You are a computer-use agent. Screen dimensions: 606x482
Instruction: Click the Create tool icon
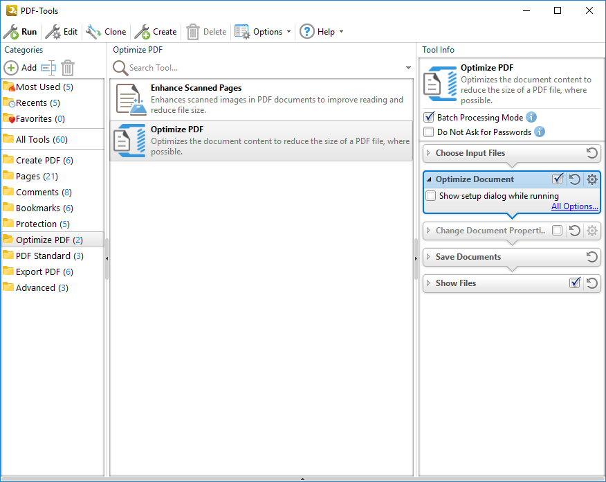(x=142, y=32)
